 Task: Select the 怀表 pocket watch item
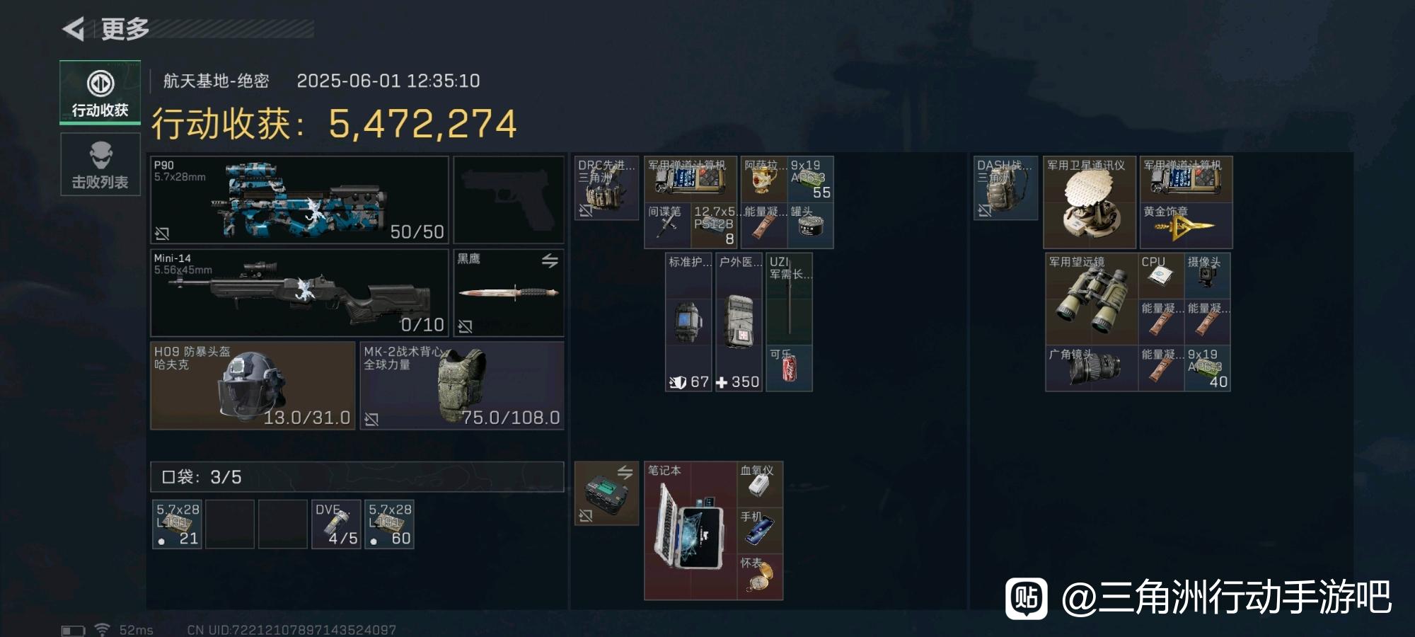pos(760,577)
